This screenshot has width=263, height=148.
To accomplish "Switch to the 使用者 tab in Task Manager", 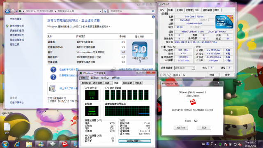I will point(138,83).
